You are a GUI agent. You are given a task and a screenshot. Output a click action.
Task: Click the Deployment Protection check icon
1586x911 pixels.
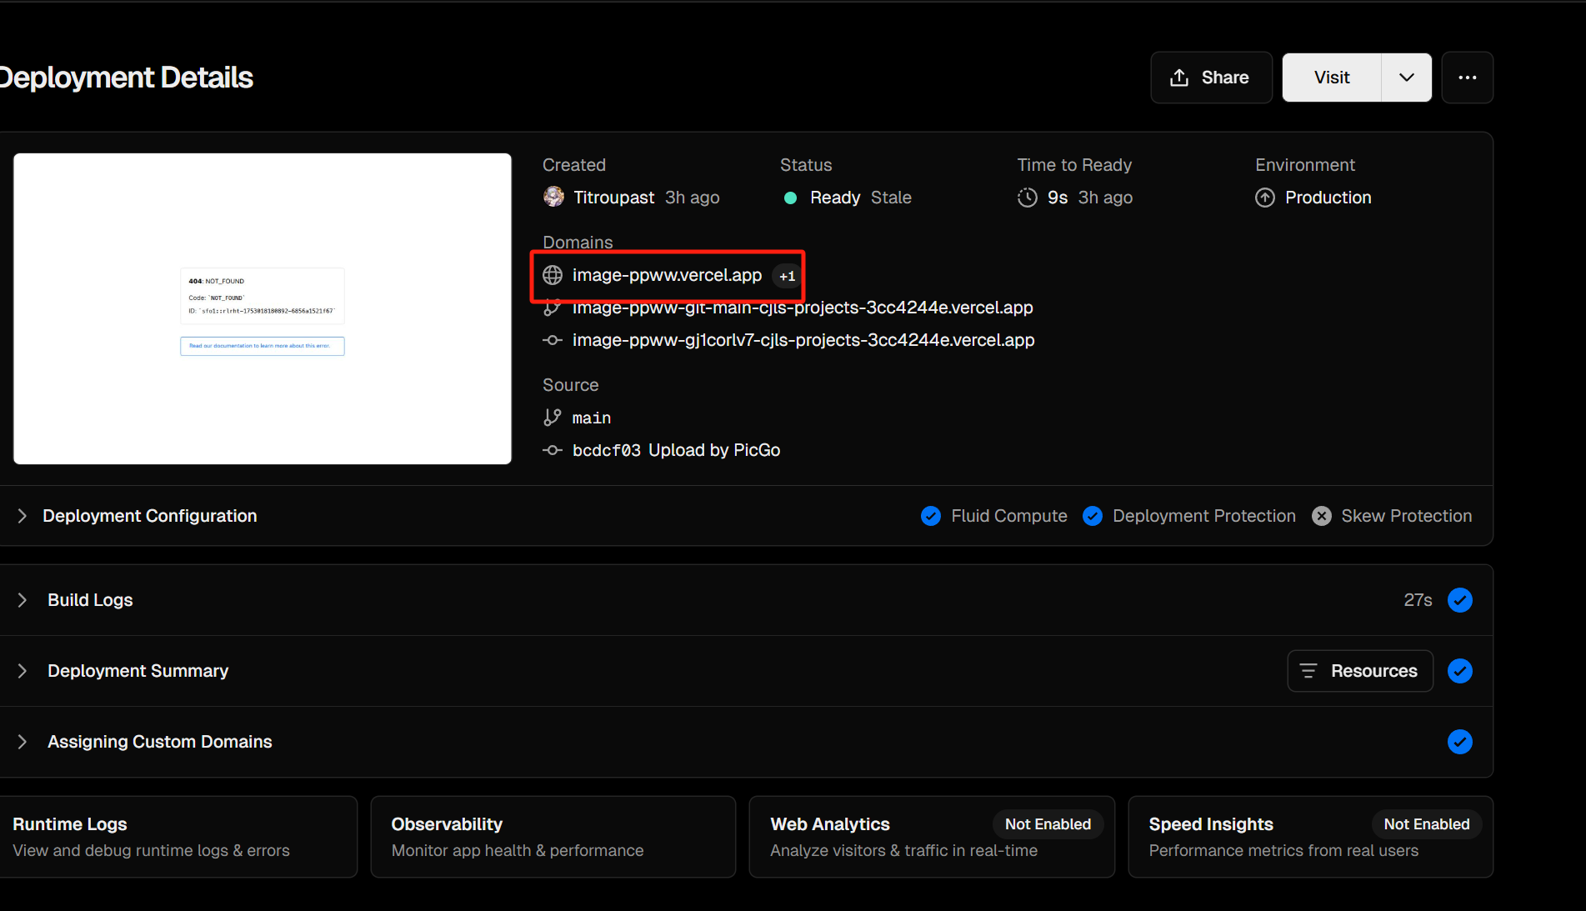[1093, 516]
